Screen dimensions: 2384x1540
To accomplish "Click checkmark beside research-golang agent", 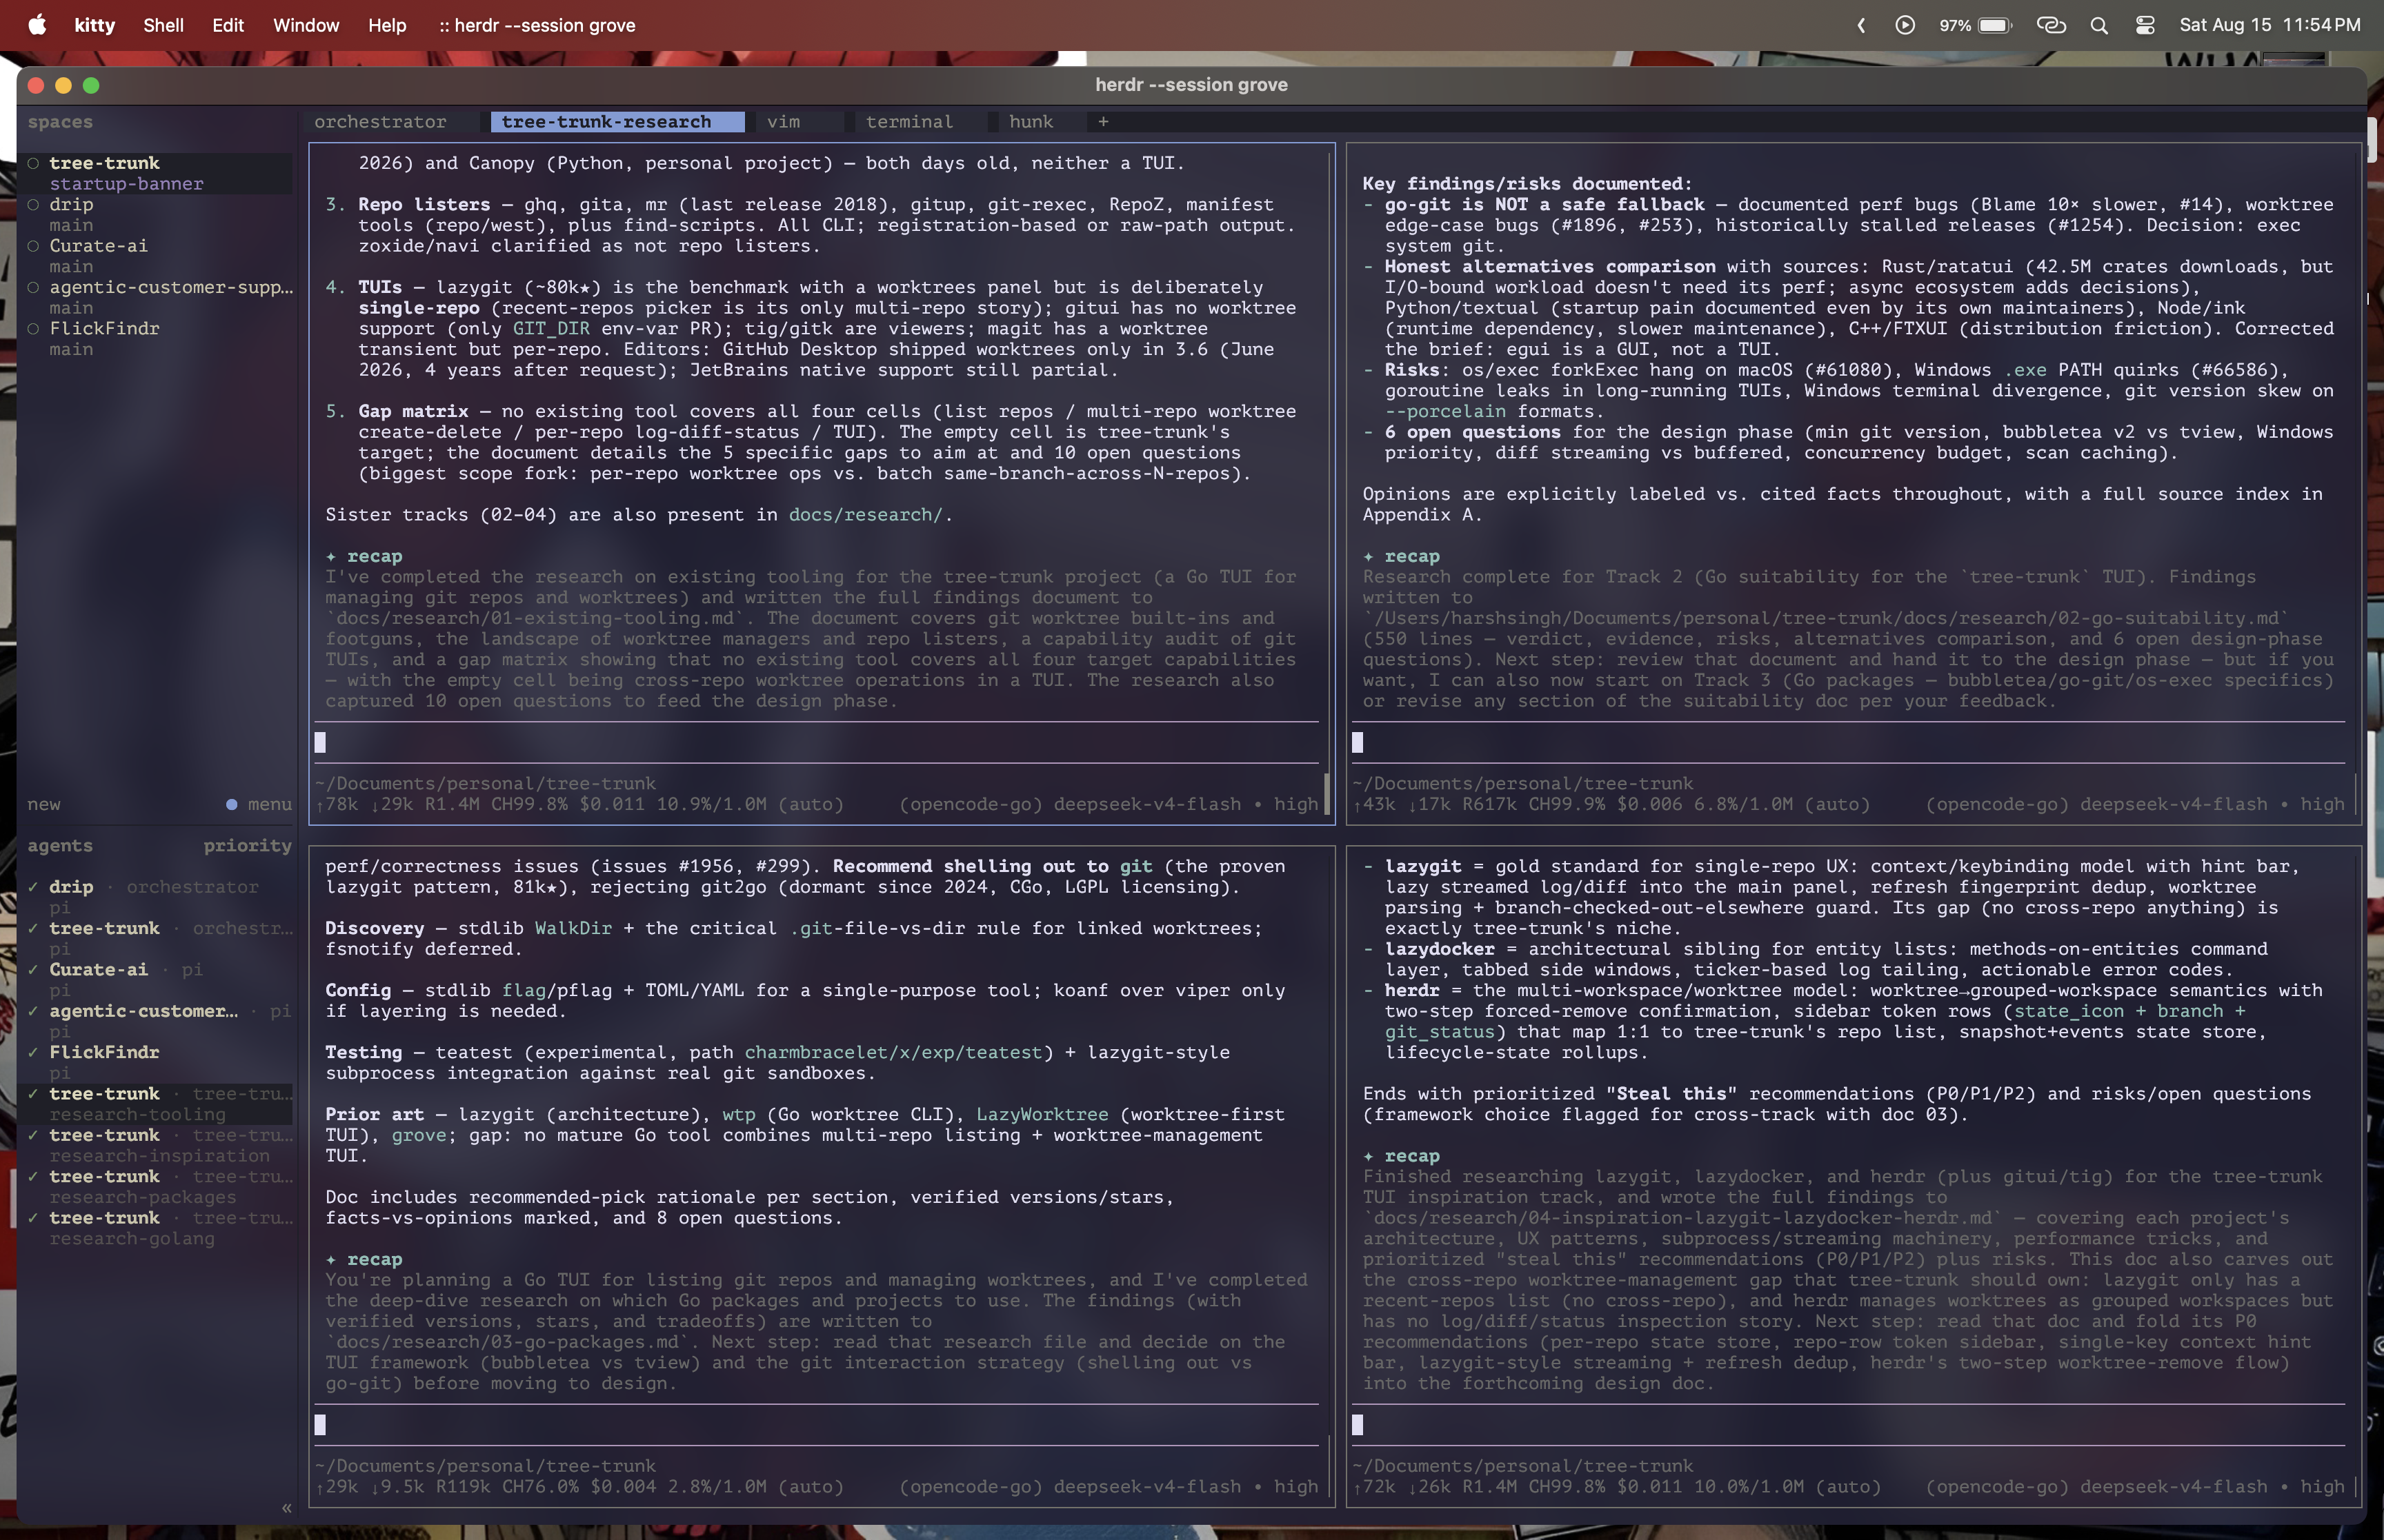I will [x=33, y=1218].
